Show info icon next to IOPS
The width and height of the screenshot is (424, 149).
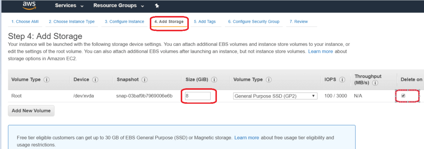pos(342,79)
